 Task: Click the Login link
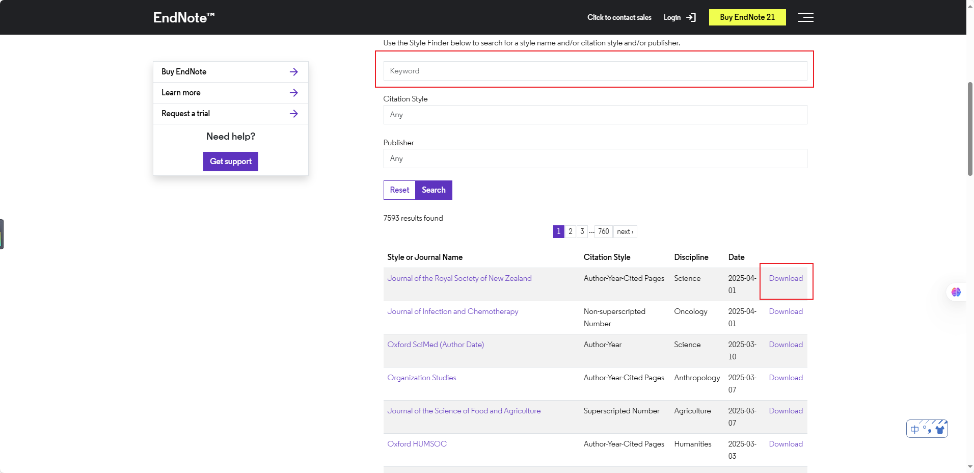coord(672,17)
